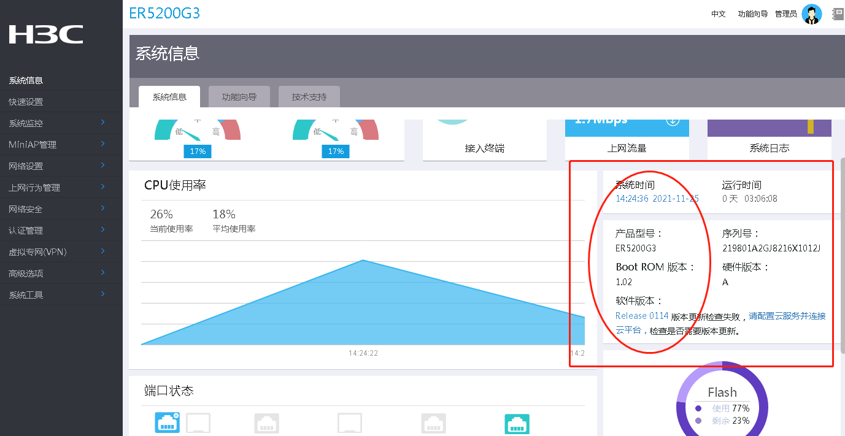Click 请配置云服务并连接云平台 link

pyautogui.click(x=720, y=323)
